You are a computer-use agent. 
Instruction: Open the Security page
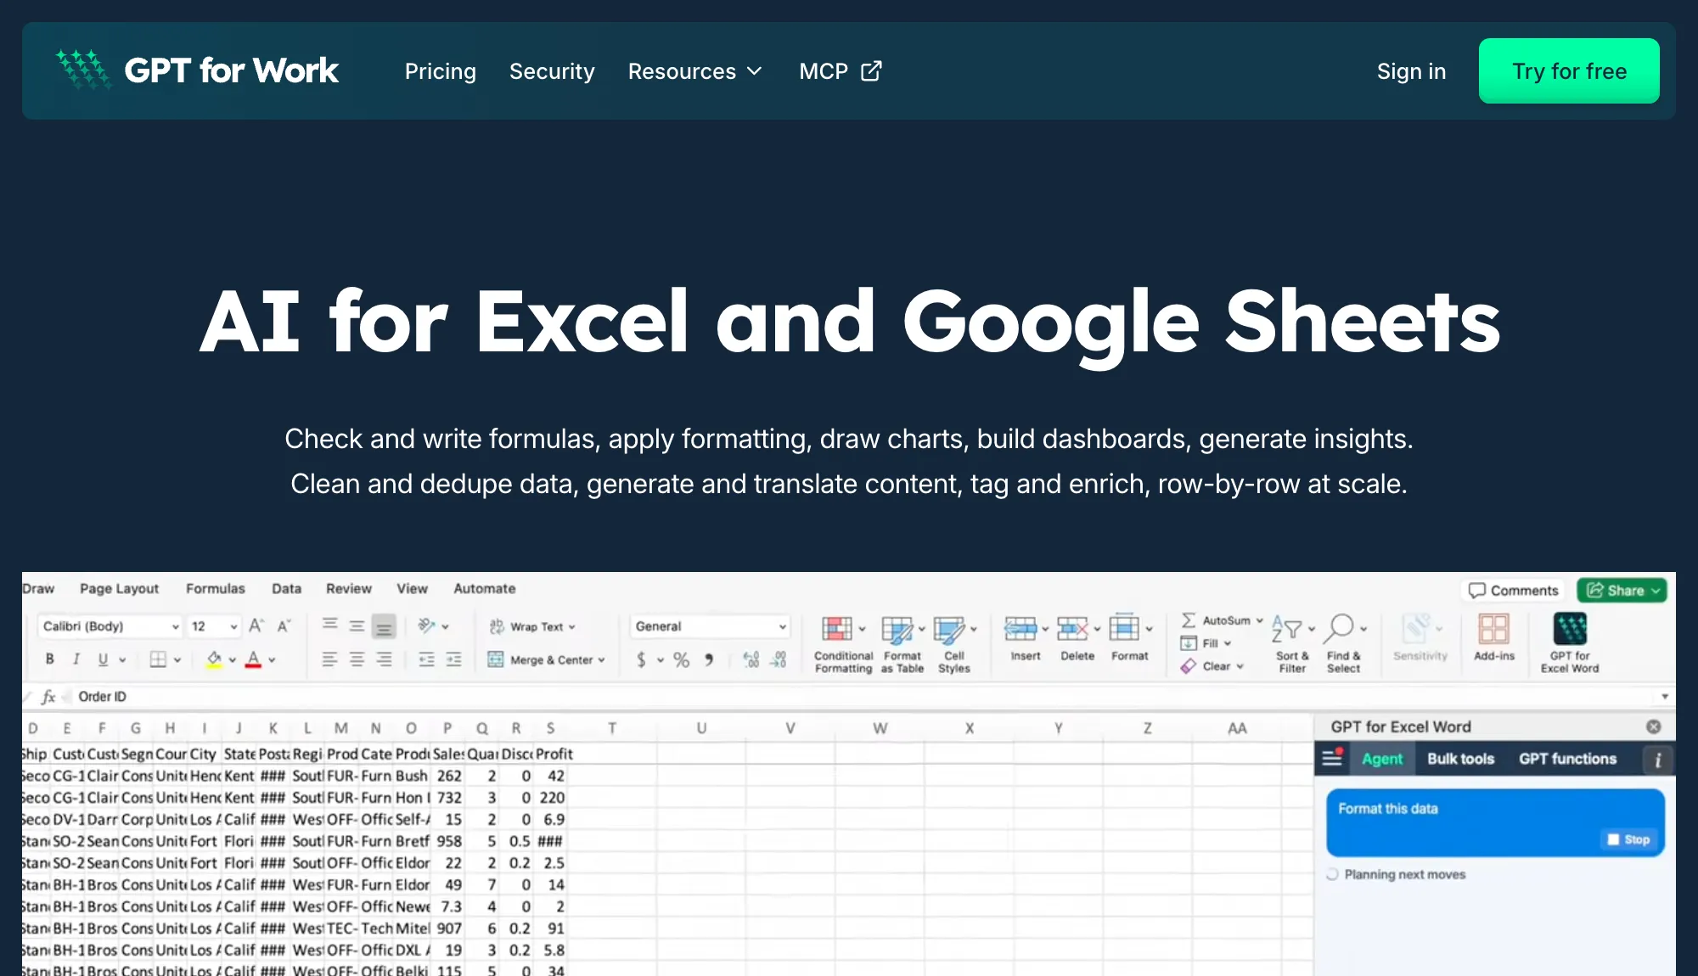(552, 71)
